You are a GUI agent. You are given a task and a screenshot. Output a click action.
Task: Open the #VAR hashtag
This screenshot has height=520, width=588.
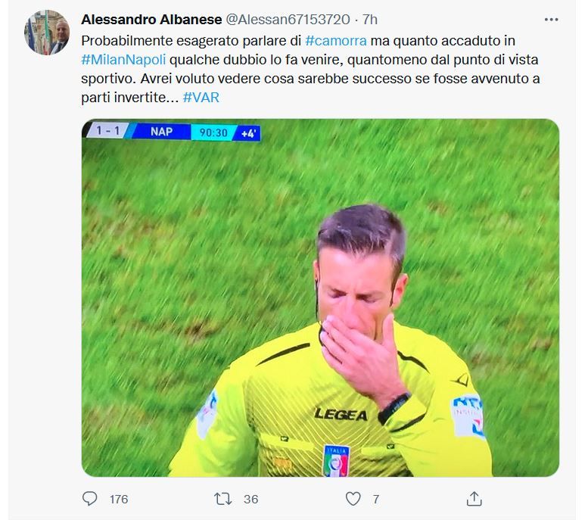tap(201, 98)
